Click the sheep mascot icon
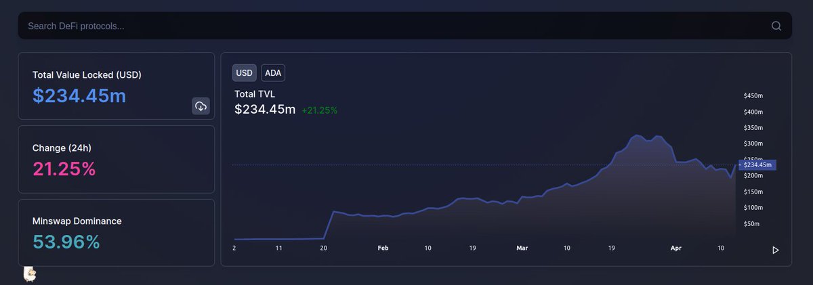This screenshot has width=813, height=285. (30, 273)
